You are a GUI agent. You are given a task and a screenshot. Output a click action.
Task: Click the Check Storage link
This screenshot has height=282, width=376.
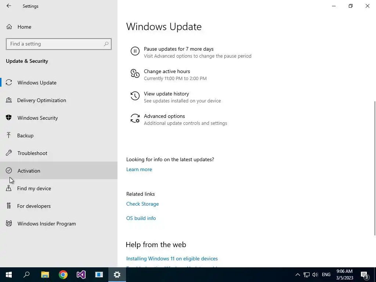point(142,204)
